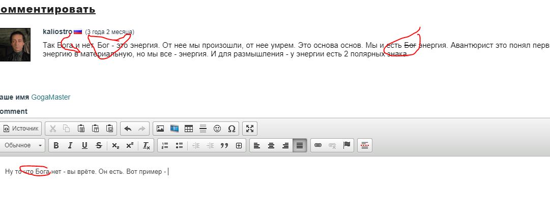Insert a numbered list
550x218 pixels.
click(164, 145)
